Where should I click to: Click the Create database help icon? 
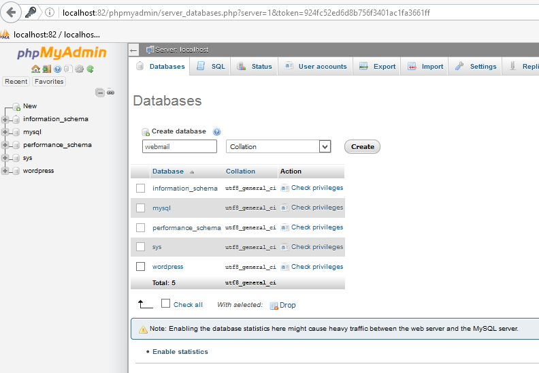pos(216,131)
